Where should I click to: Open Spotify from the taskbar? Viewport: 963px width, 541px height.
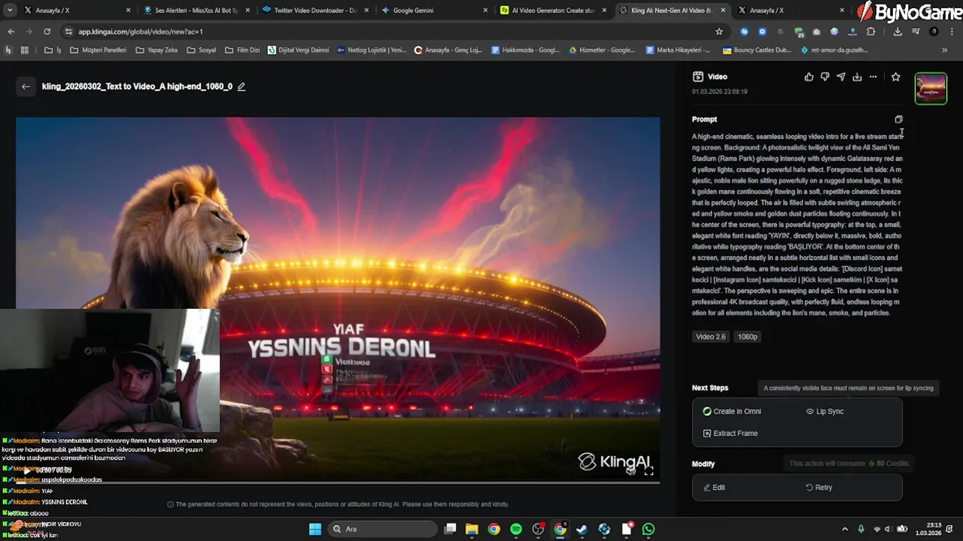click(516, 529)
